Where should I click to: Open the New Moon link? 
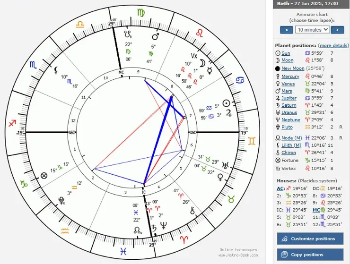pos(293,68)
